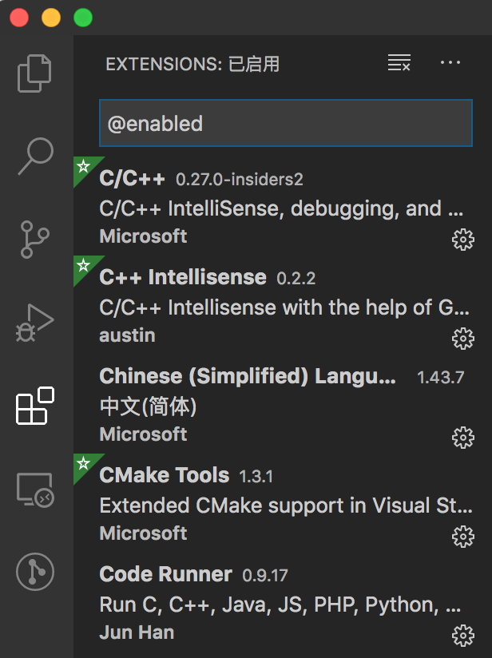The height and width of the screenshot is (658, 492).
Task: Open the Code Runner extension entry
Action: (272, 604)
